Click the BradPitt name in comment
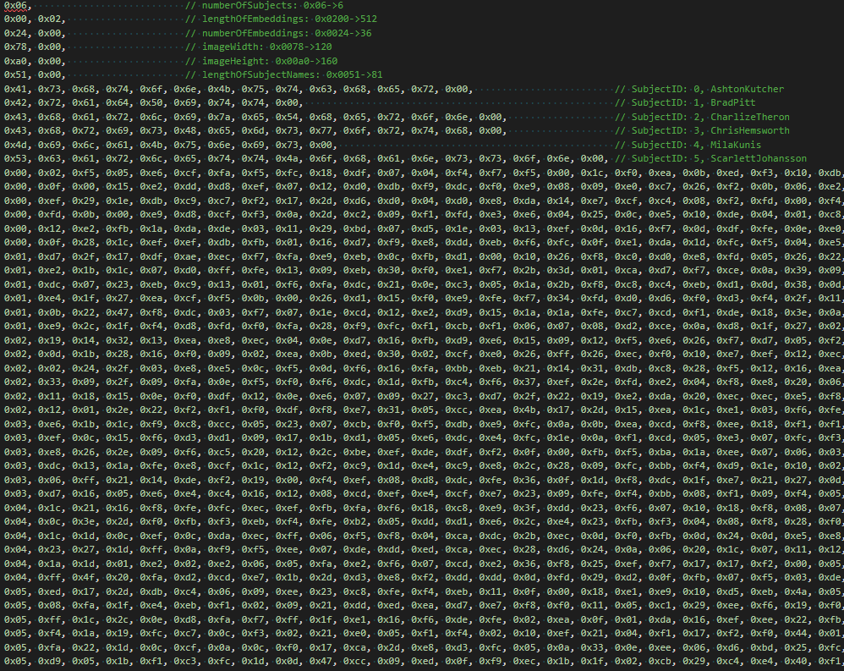The width and height of the screenshot is (844, 671). click(732, 102)
